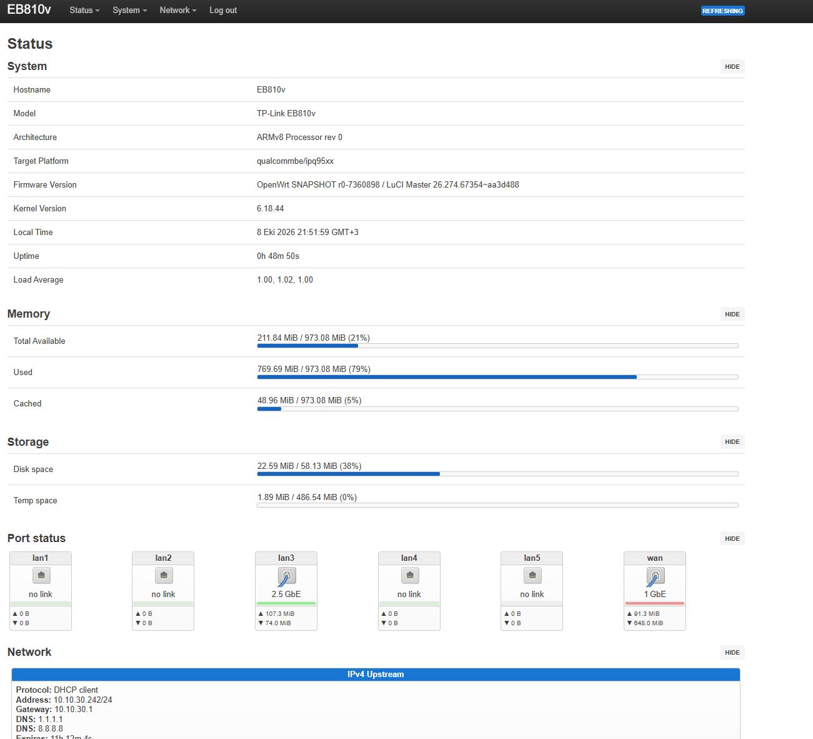This screenshot has height=739, width=813.
Task: Open the Network dropdown menu
Action: click(x=178, y=11)
